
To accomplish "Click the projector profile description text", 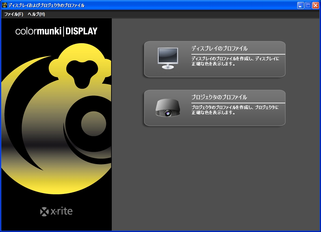I will pyautogui.click(x=235, y=110).
